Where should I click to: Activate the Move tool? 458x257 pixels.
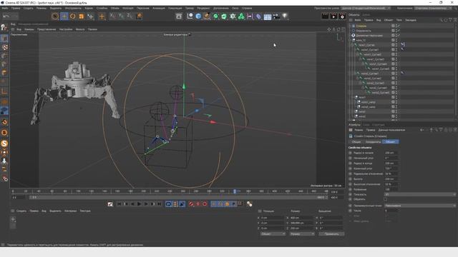tap(64, 16)
